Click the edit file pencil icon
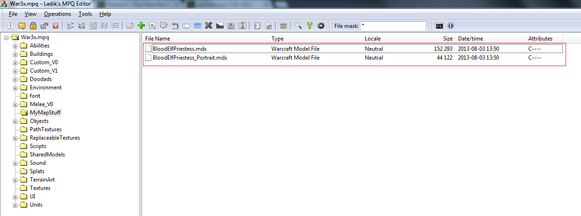The height and width of the screenshot is (216, 581). coord(164,26)
